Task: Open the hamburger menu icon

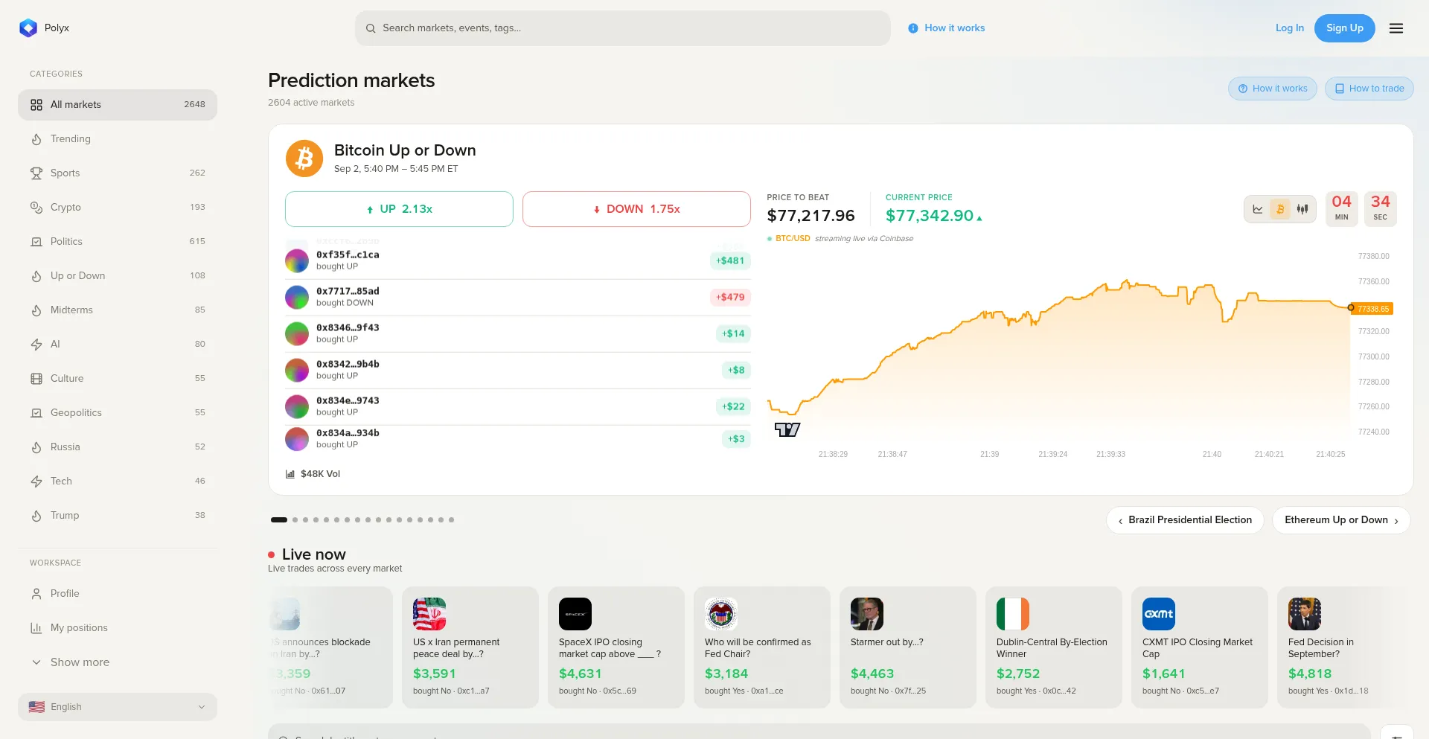Action: pyautogui.click(x=1396, y=28)
